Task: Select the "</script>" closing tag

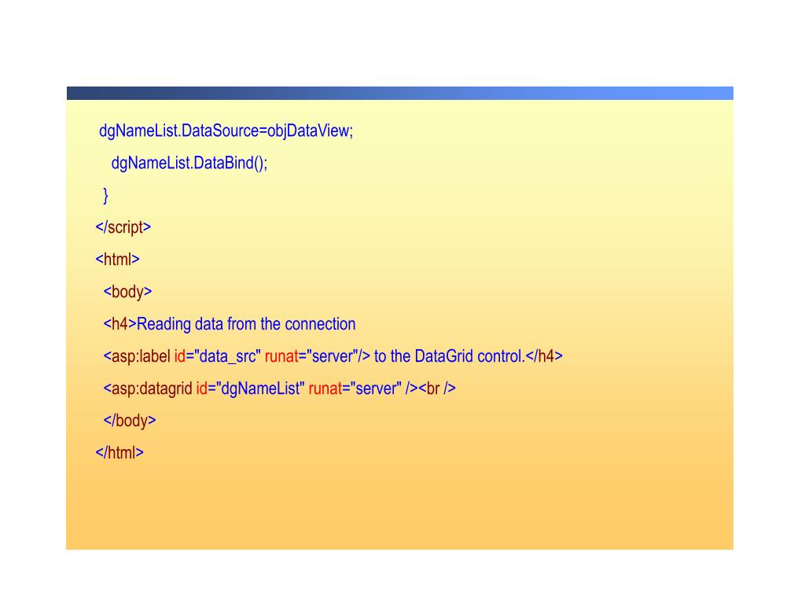Action: point(123,227)
